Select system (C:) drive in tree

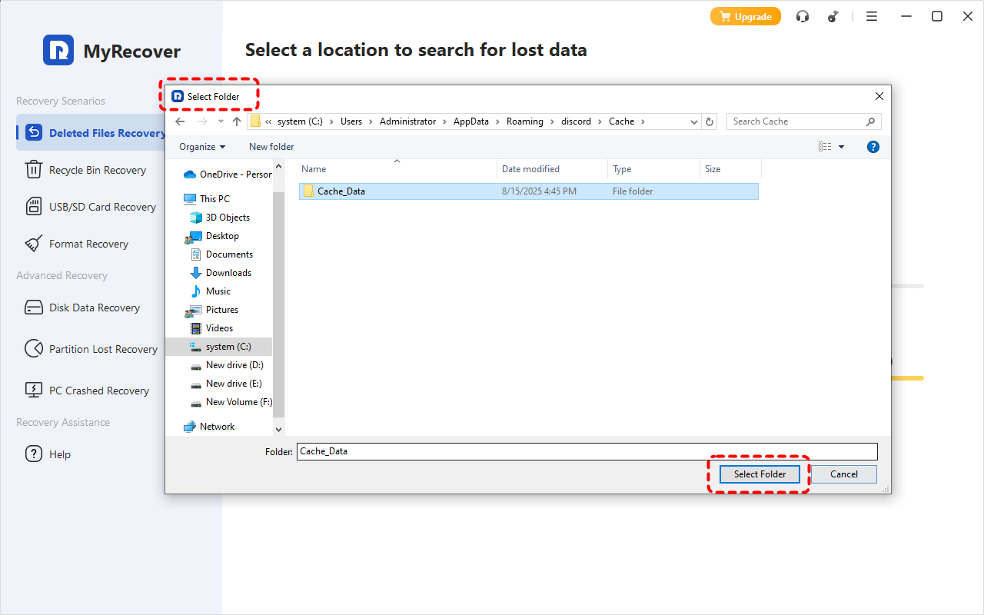click(219, 347)
